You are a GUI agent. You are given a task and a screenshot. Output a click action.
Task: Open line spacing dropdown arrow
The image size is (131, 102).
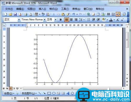(84, 20)
